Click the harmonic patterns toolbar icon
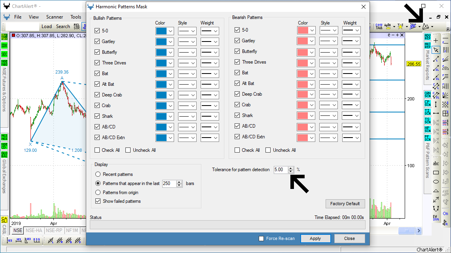 pyautogui.click(x=426, y=26)
